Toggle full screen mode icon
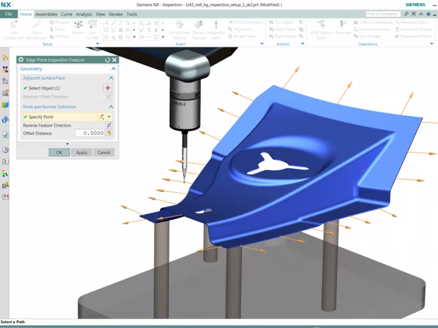This screenshot has height=328, width=438. tap(414, 14)
